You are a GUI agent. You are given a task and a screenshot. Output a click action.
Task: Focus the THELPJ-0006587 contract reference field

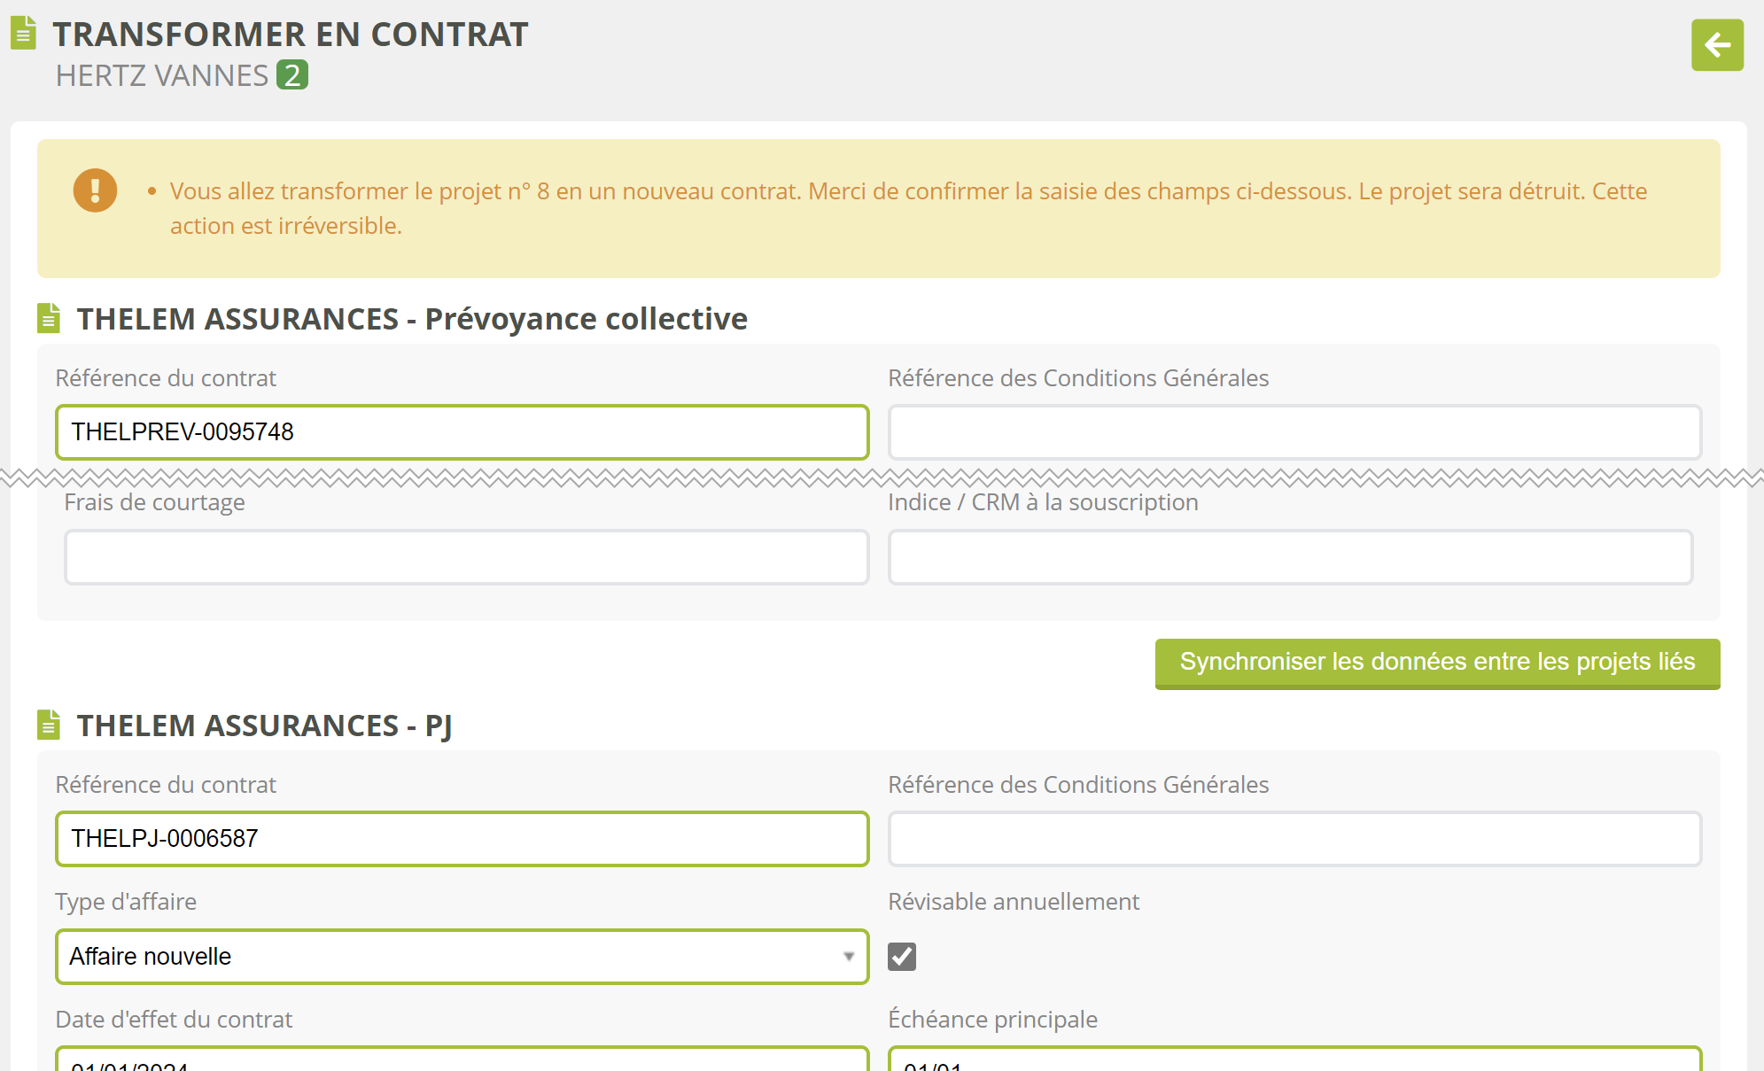[x=461, y=839]
